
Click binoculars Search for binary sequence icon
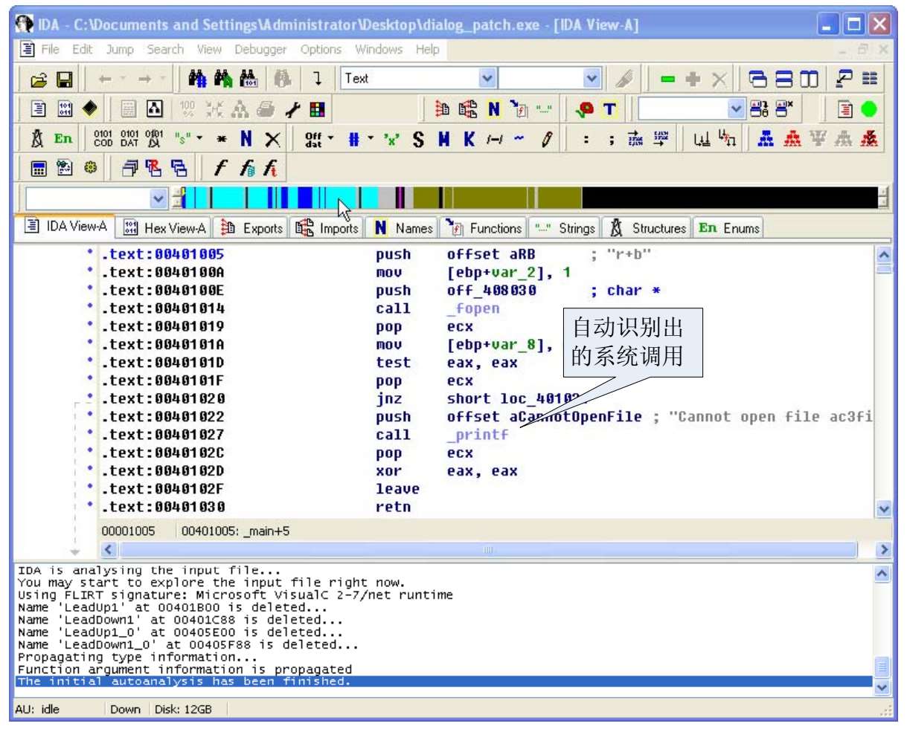coord(248,78)
